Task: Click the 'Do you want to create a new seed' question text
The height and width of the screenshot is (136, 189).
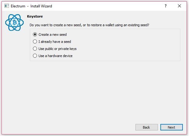Action: pyautogui.click(x=89, y=25)
